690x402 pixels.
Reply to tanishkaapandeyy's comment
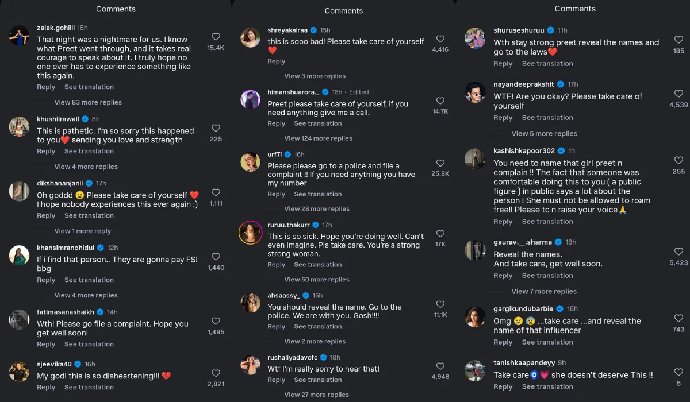click(503, 386)
